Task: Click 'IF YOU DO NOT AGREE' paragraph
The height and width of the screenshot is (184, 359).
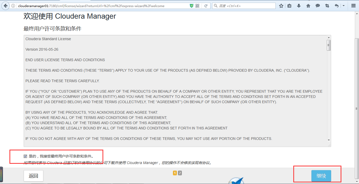Action: point(149,139)
